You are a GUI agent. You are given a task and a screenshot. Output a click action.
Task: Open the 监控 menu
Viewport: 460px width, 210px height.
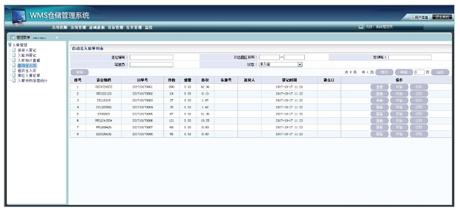tap(149, 28)
